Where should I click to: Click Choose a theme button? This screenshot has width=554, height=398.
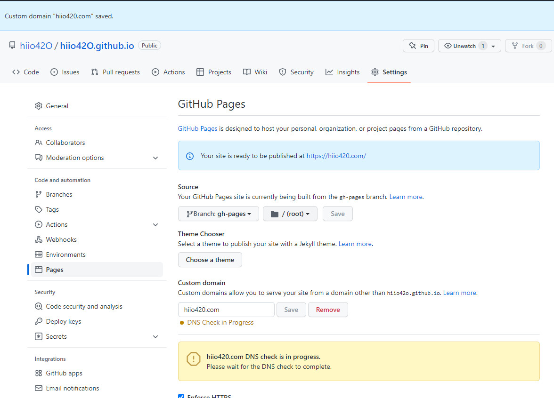click(x=210, y=260)
